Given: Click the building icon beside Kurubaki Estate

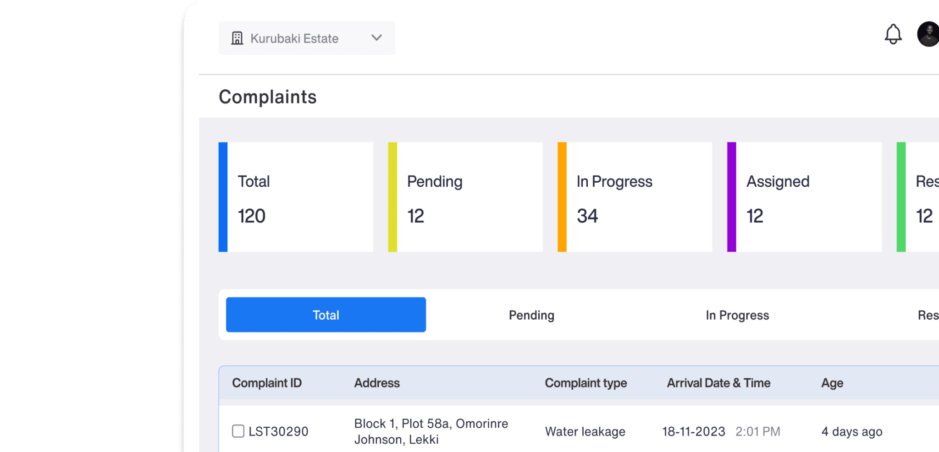Looking at the screenshot, I should (x=237, y=38).
